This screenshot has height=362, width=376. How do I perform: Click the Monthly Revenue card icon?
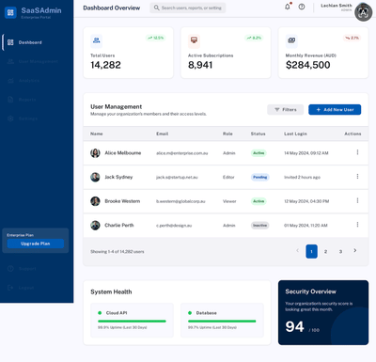[291, 40]
